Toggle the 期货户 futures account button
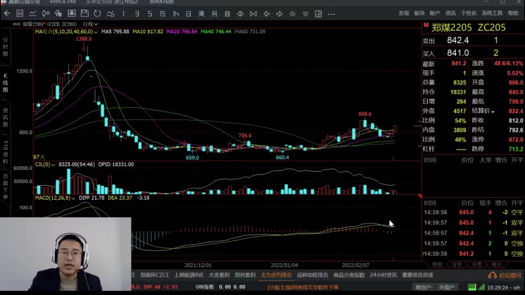The height and width of the screenshot is (295, 525). click(x=423, y=287)
